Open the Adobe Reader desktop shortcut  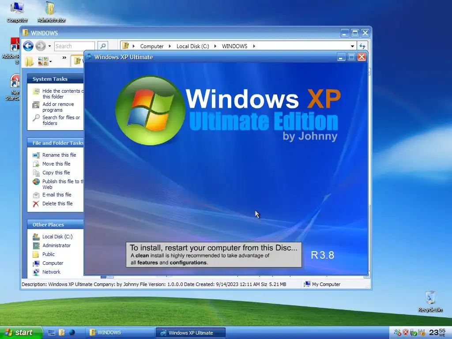click(11, 51)
